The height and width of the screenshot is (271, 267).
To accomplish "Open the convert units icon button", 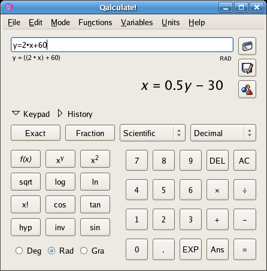I will (247, 89).
